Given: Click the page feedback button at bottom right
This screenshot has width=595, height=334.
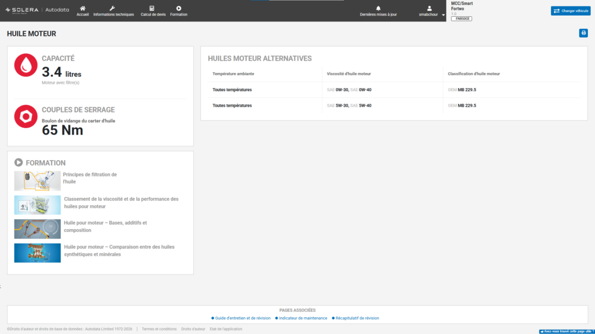Looking at the screenshot, I should [x=567, y=331].
